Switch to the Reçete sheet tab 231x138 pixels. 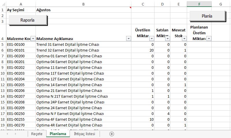37,134
